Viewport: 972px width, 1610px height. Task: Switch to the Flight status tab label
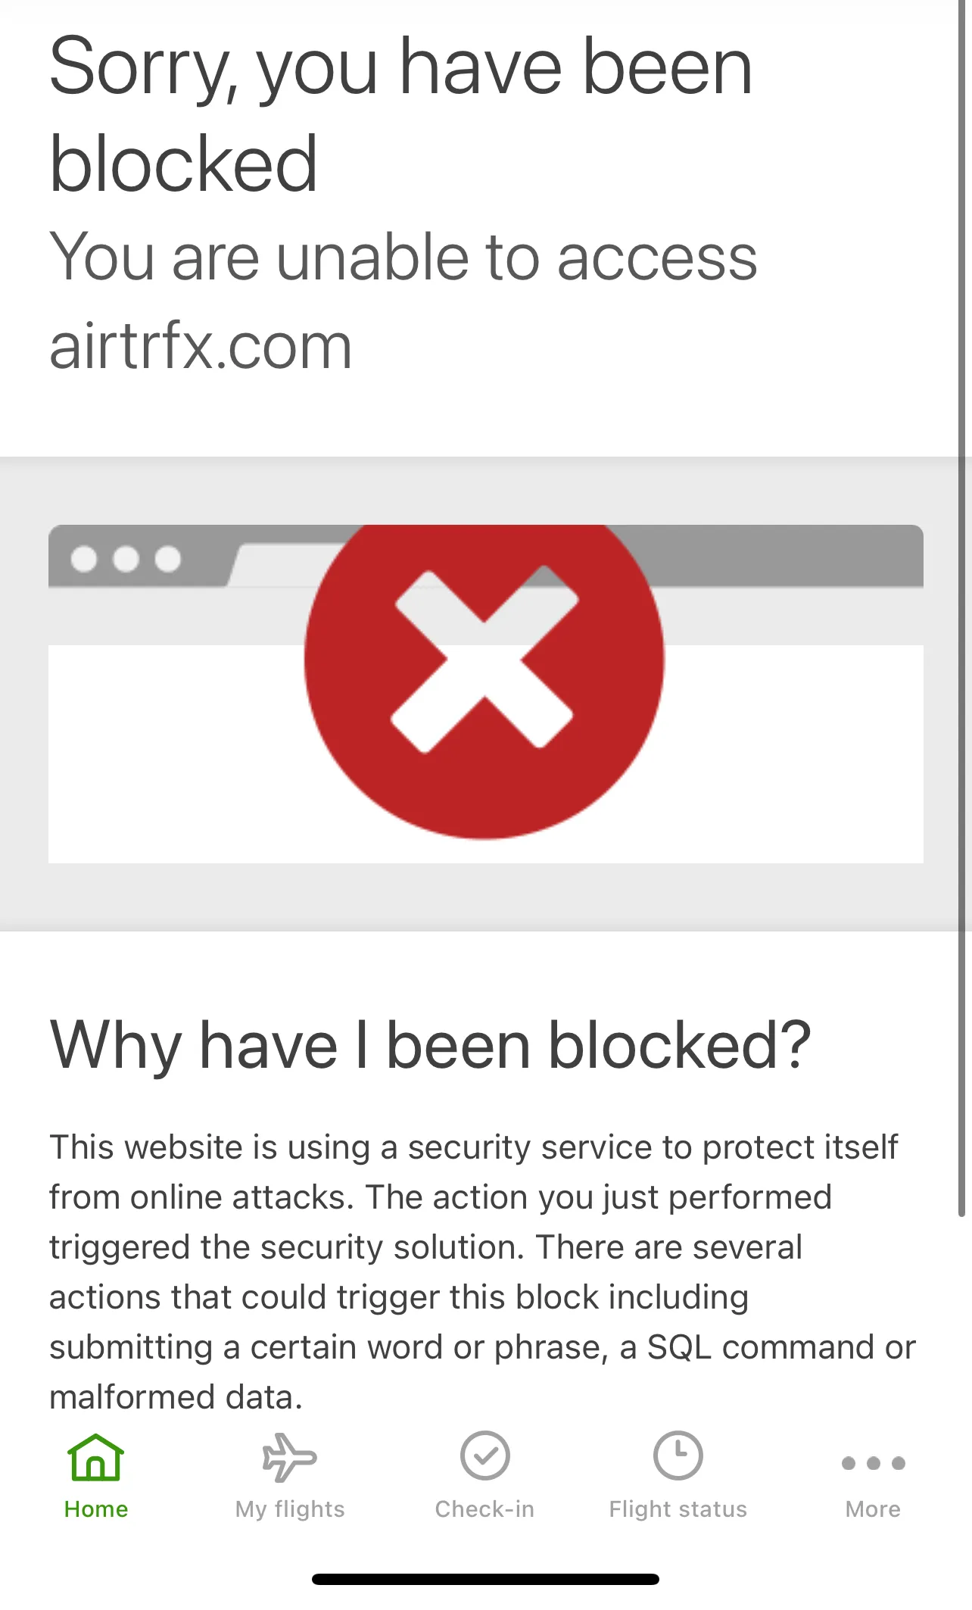pos(678,1509)
